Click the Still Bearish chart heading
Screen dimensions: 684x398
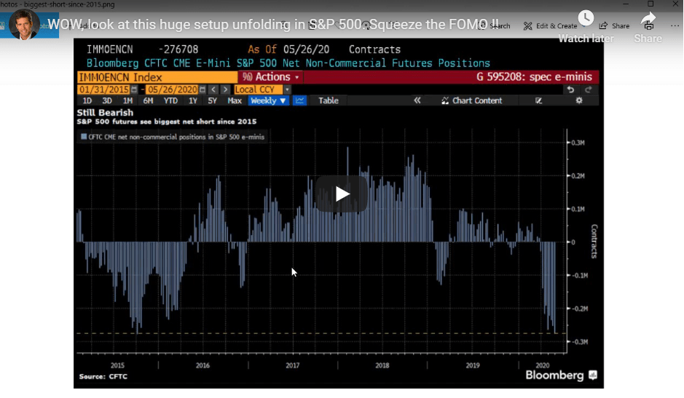coord(105,113)
